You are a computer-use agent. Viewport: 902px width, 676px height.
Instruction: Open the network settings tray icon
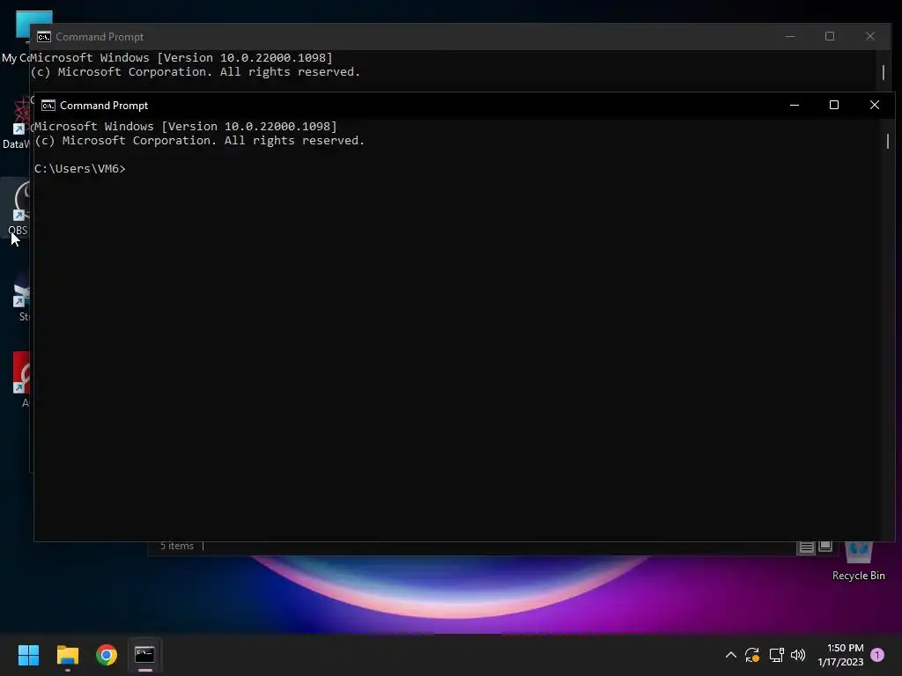point(776,655)
